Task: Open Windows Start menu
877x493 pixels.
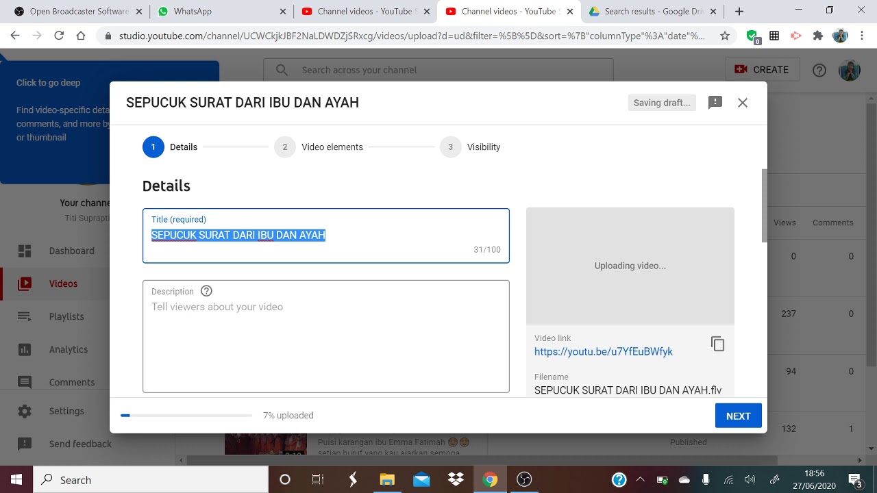Action: click(16, 479)
